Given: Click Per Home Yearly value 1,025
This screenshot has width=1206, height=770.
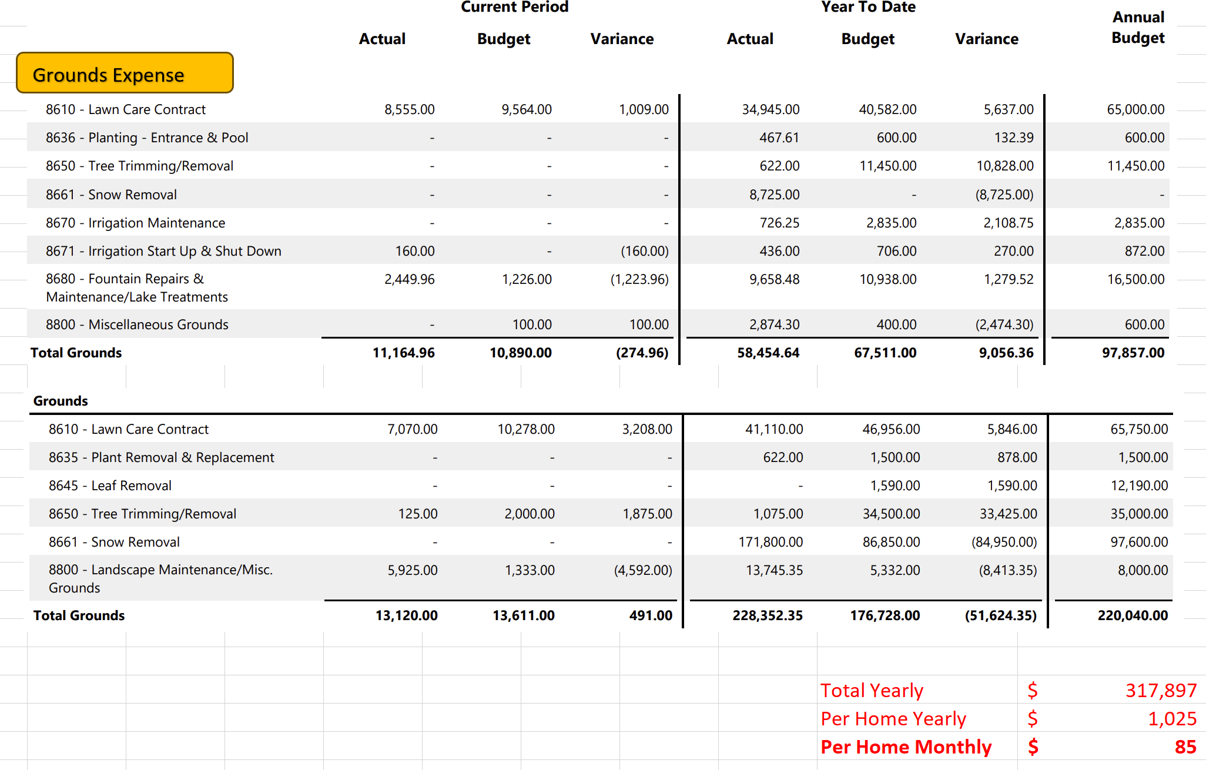Looking at the screenshot, I should pos(1172,718).
